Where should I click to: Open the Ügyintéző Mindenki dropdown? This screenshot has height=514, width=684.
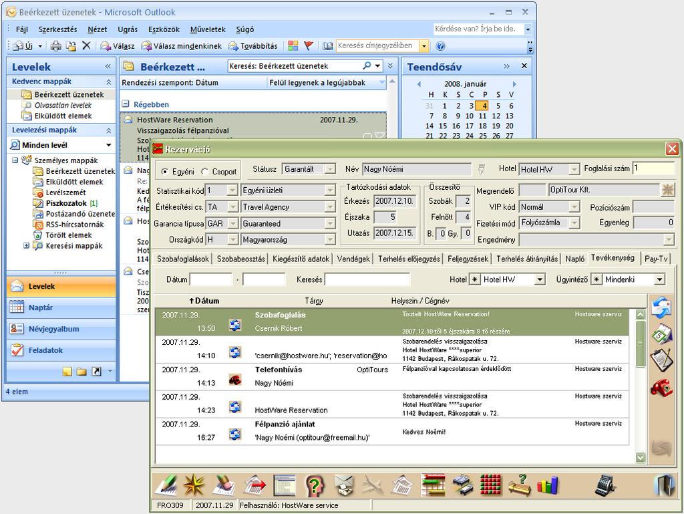(660, 279)
